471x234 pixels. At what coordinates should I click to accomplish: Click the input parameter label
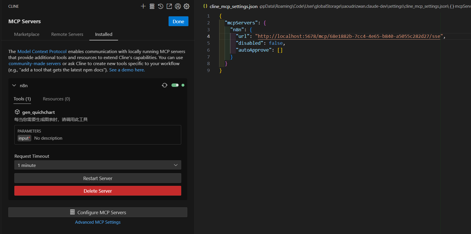pyautogui.click(x=24, y=138)
